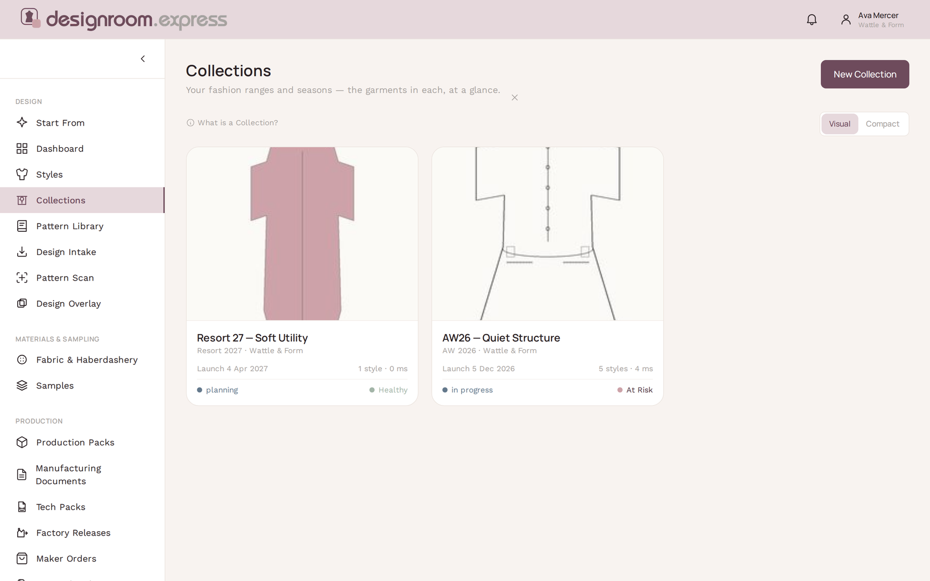Click the Dashboard grid icon
930x581 pixels.
point(22,148)
